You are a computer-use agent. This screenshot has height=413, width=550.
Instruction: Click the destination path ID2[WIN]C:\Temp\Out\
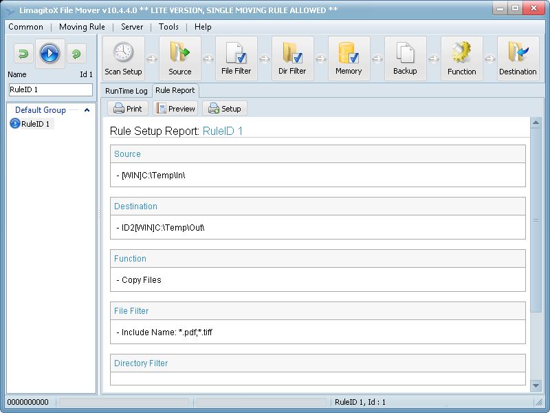pyautogui.click(x=163, y=227)
